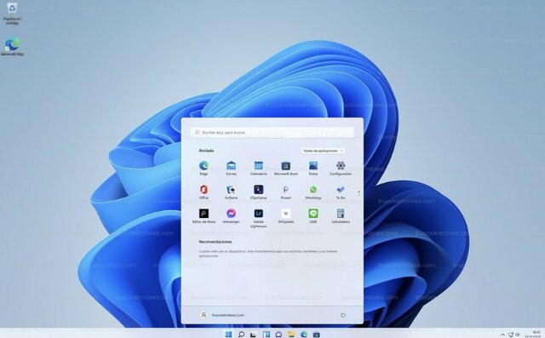Launch the LINE app
Image resolution: width=545 pixels, height=338 pixels.
[313, 216]
